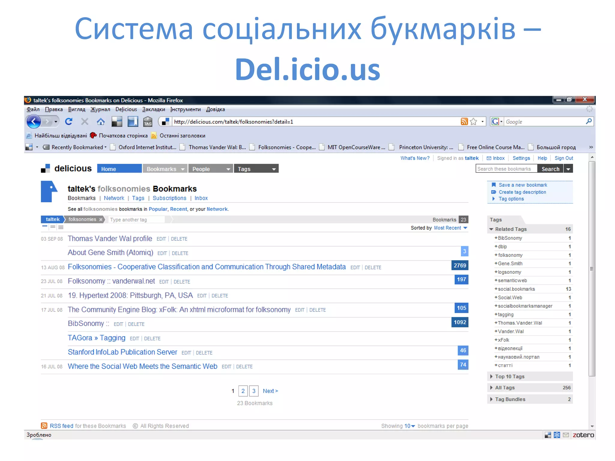The image size is (615, 461).
Task: Go to the Home page icon
Action: [x=101, y=122]
